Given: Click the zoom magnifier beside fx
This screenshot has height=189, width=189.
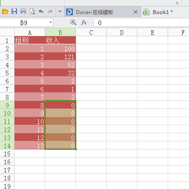Looking at the screenshot, I should pos(73,23).
